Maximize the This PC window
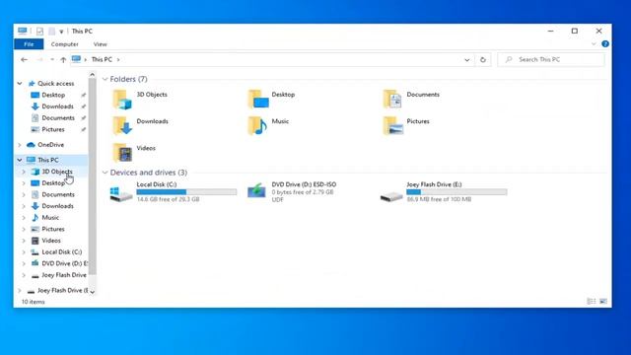Image resolution: width=631 pixels, height=355 pixels. click(x=575, y=31)
